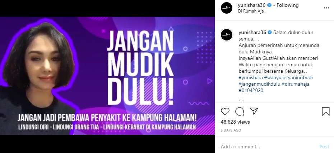Viewport: 334px width, 153px height.
Task: Click the profile avatar beside the caption
Action: point(226,35)
